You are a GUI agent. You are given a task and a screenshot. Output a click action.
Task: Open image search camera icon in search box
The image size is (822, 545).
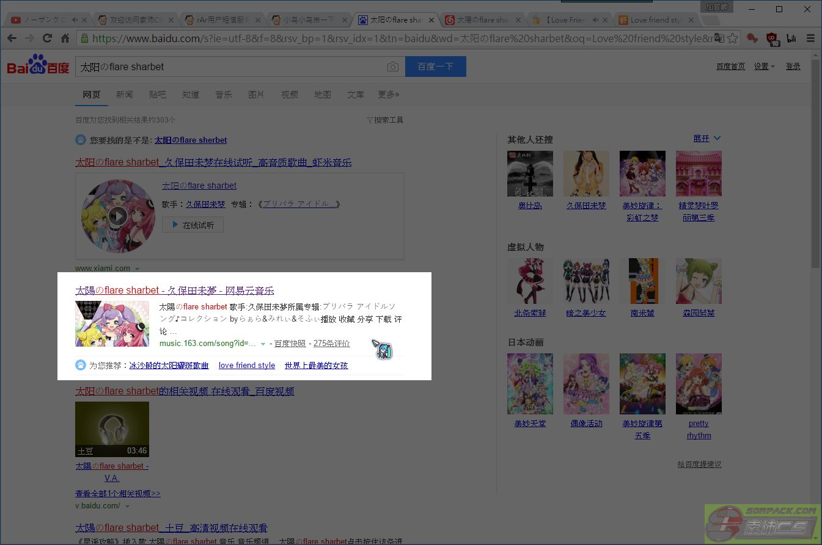tap(393, 67)
